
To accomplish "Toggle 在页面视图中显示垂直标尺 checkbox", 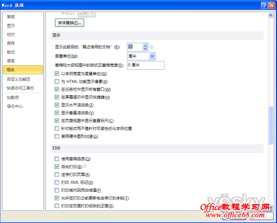I will pyautogui.click(x=57, y=121).
